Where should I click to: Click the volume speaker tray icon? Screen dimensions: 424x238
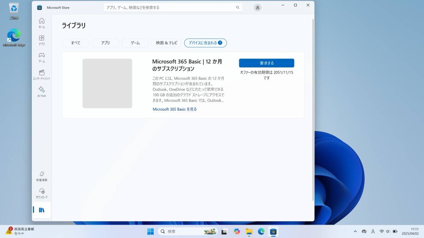[388, 231]
